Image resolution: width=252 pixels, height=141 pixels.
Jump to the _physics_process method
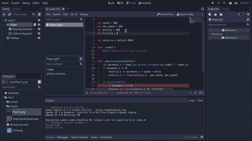(x=56, y=74)
